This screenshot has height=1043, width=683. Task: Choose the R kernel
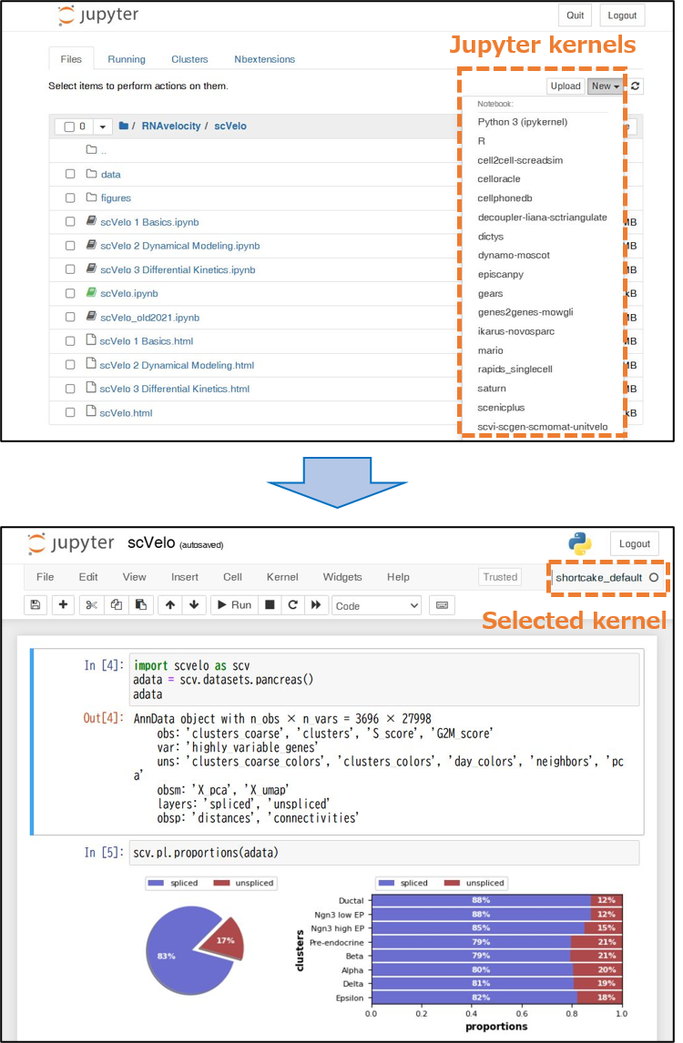pyautogui.click(x=482, y=141)
